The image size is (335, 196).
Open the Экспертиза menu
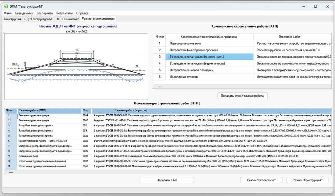(45, 13)
